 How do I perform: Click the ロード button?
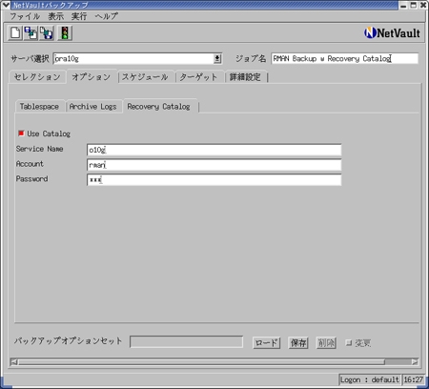[266, 342]
